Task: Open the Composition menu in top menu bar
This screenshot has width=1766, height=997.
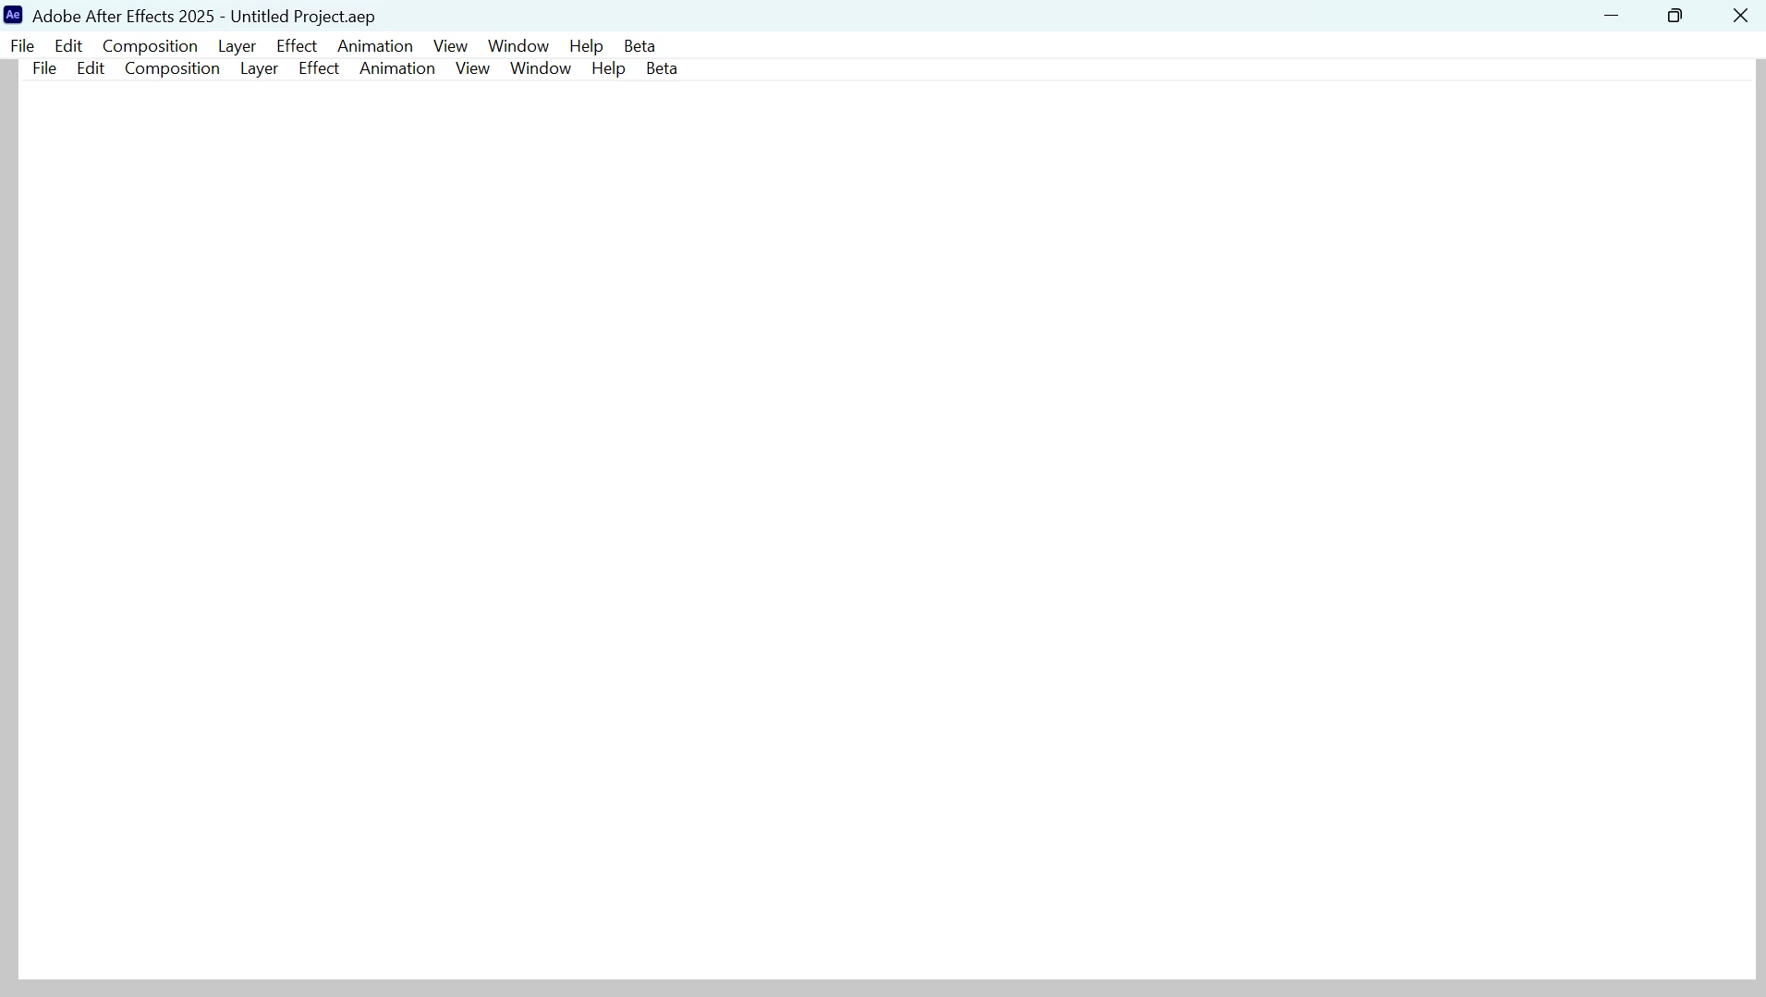Action: 150,46
